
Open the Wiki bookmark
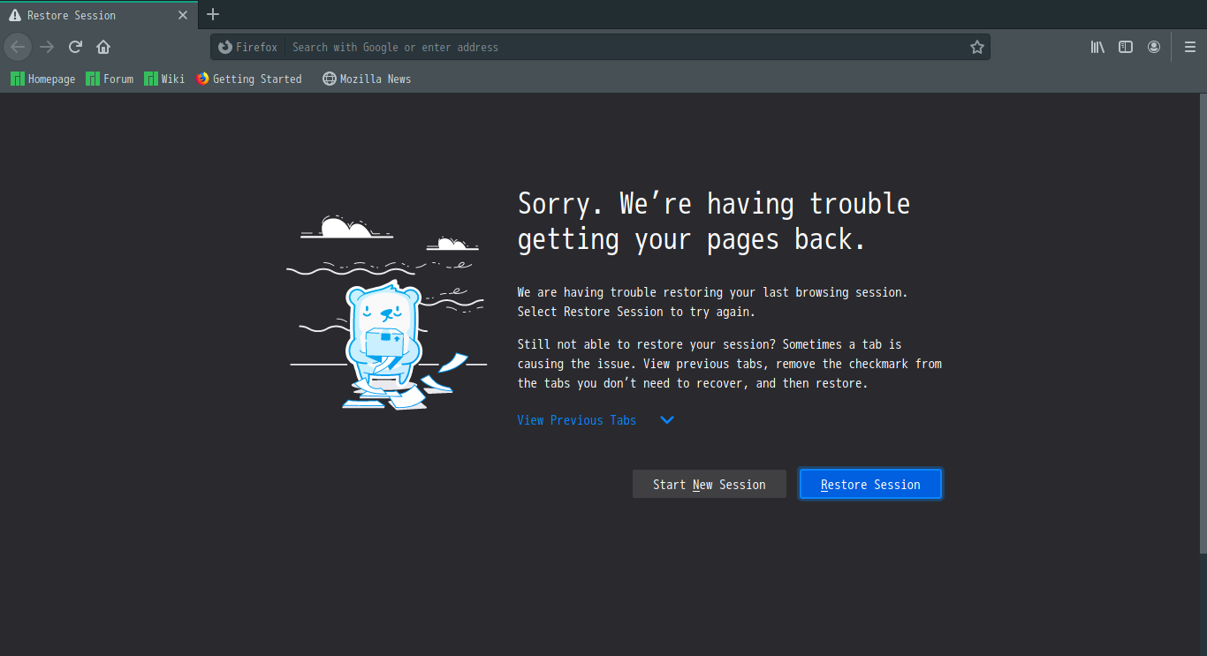point(164,79)
